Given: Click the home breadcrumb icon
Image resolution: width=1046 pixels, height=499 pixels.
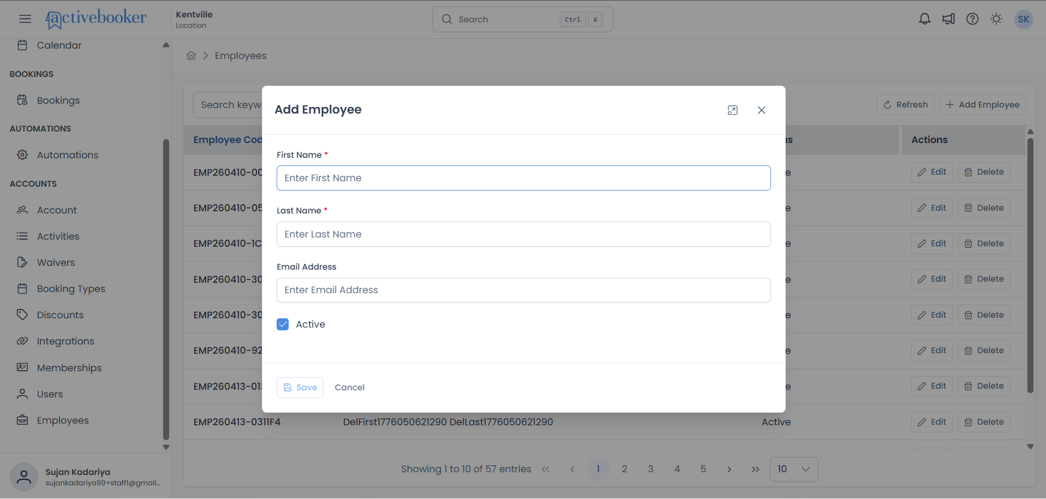Looking at the screenshot, I should coord(191,56).
